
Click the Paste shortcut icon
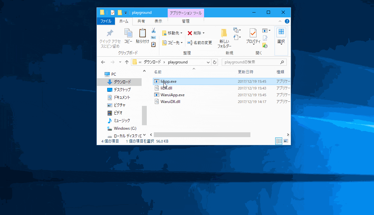tap(154, 44)
